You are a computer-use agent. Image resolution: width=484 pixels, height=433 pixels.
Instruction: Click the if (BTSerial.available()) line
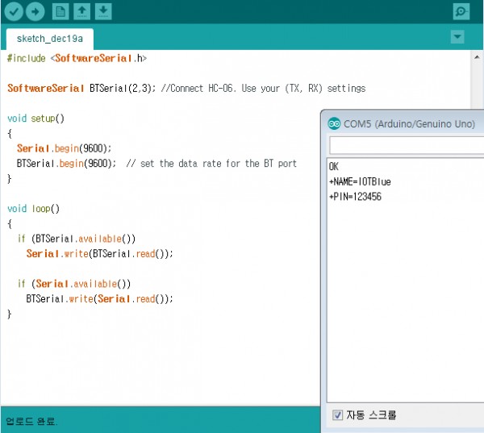[77, 239]
